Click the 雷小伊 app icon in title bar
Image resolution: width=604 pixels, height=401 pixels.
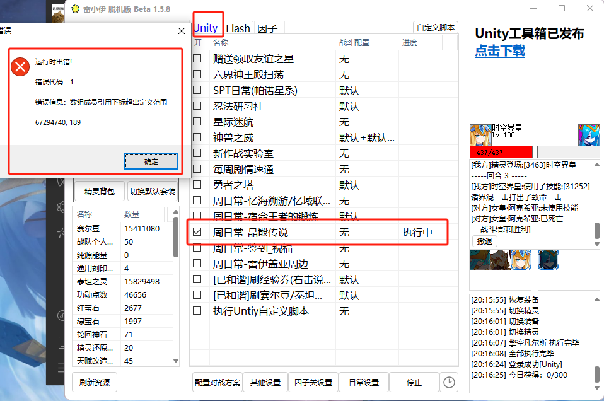(x=76, y=9)
